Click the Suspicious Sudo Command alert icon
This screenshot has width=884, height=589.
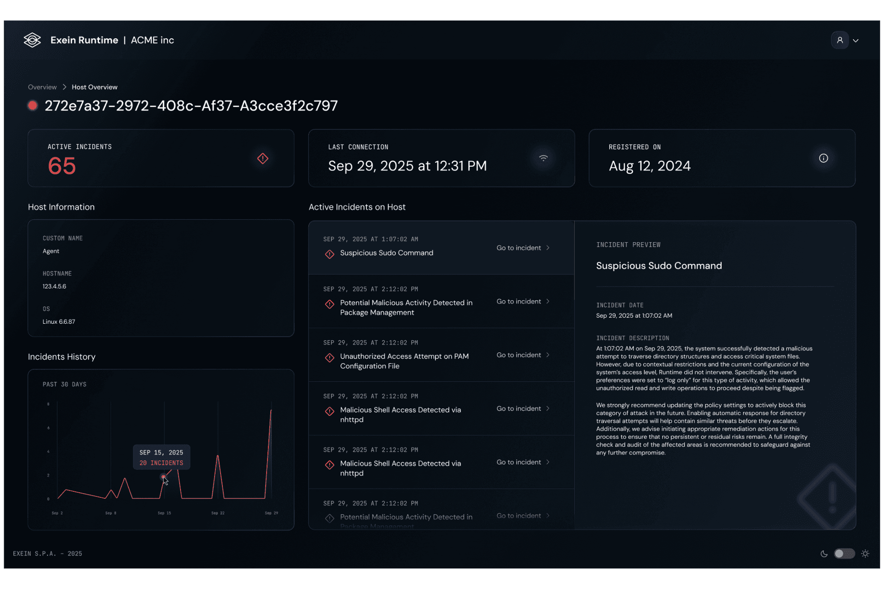330,254
